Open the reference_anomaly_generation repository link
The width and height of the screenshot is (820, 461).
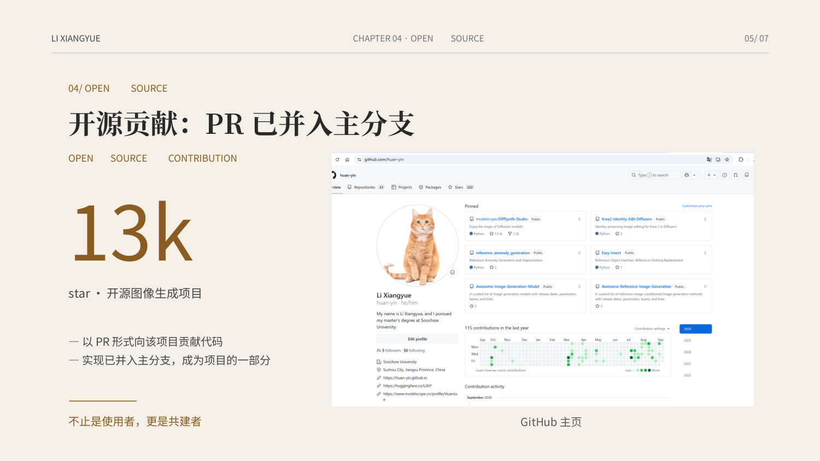pos(502,253)
